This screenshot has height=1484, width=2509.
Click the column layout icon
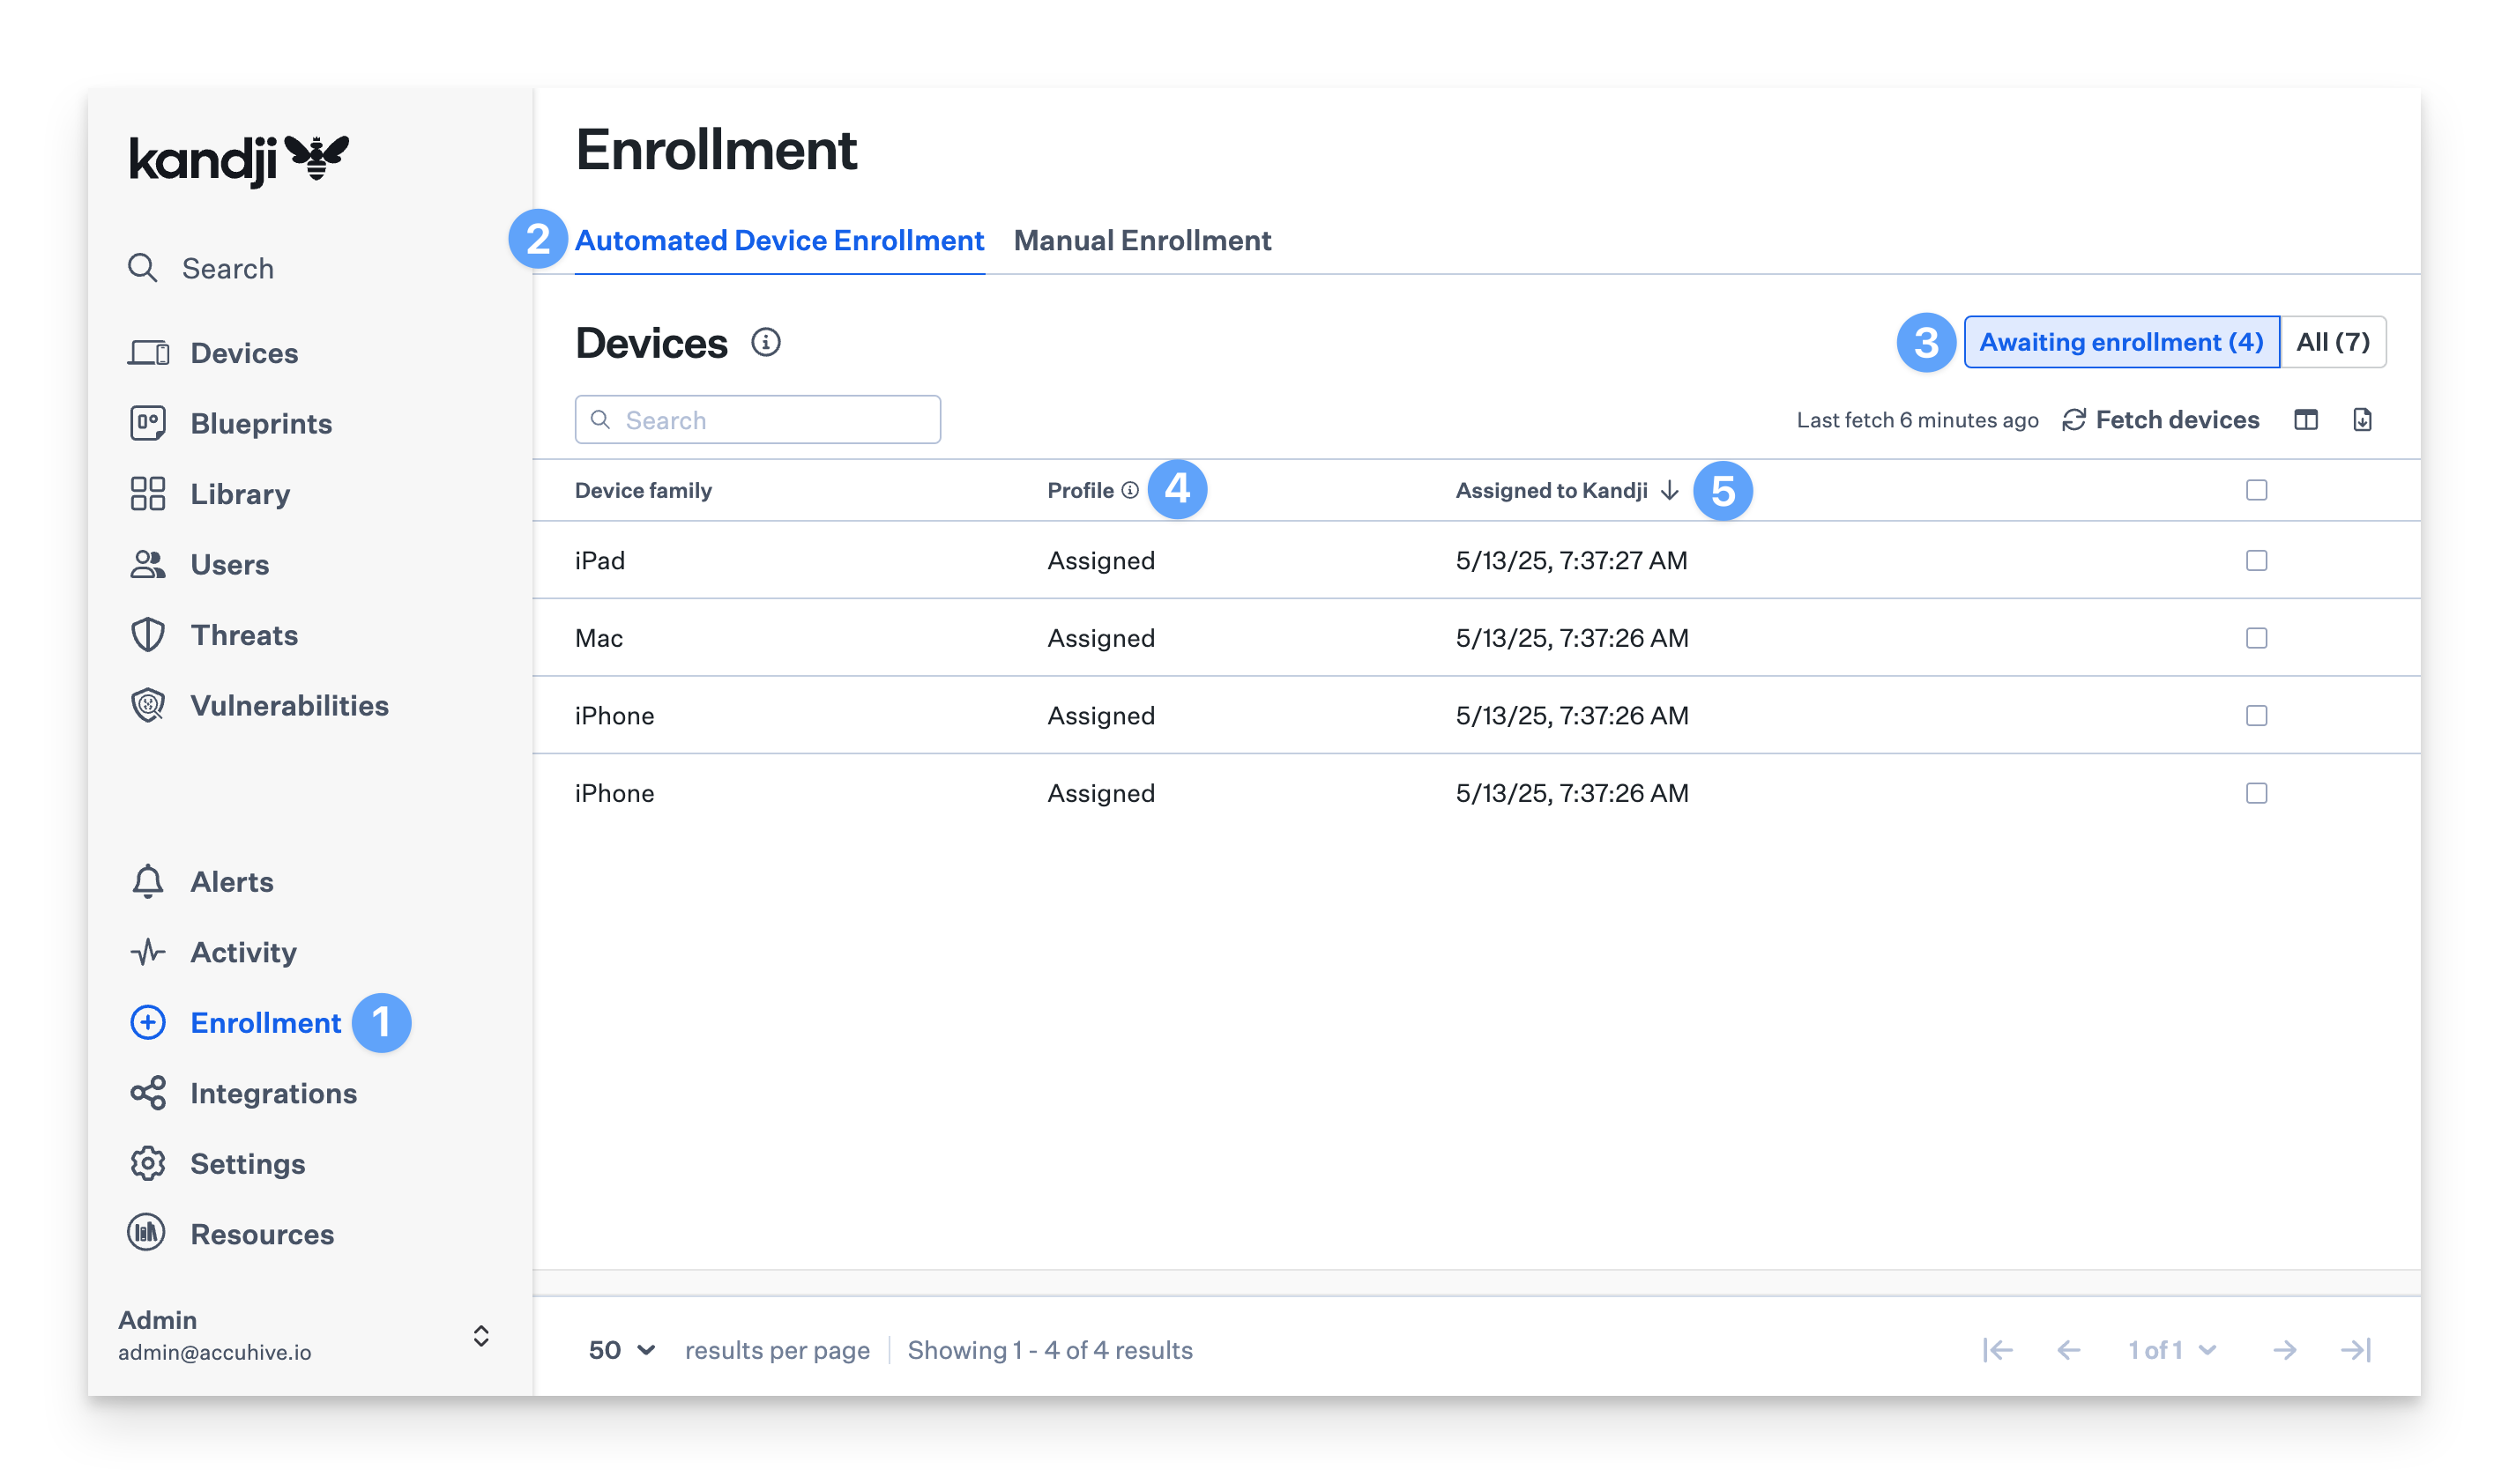(x=2305, y=420)
